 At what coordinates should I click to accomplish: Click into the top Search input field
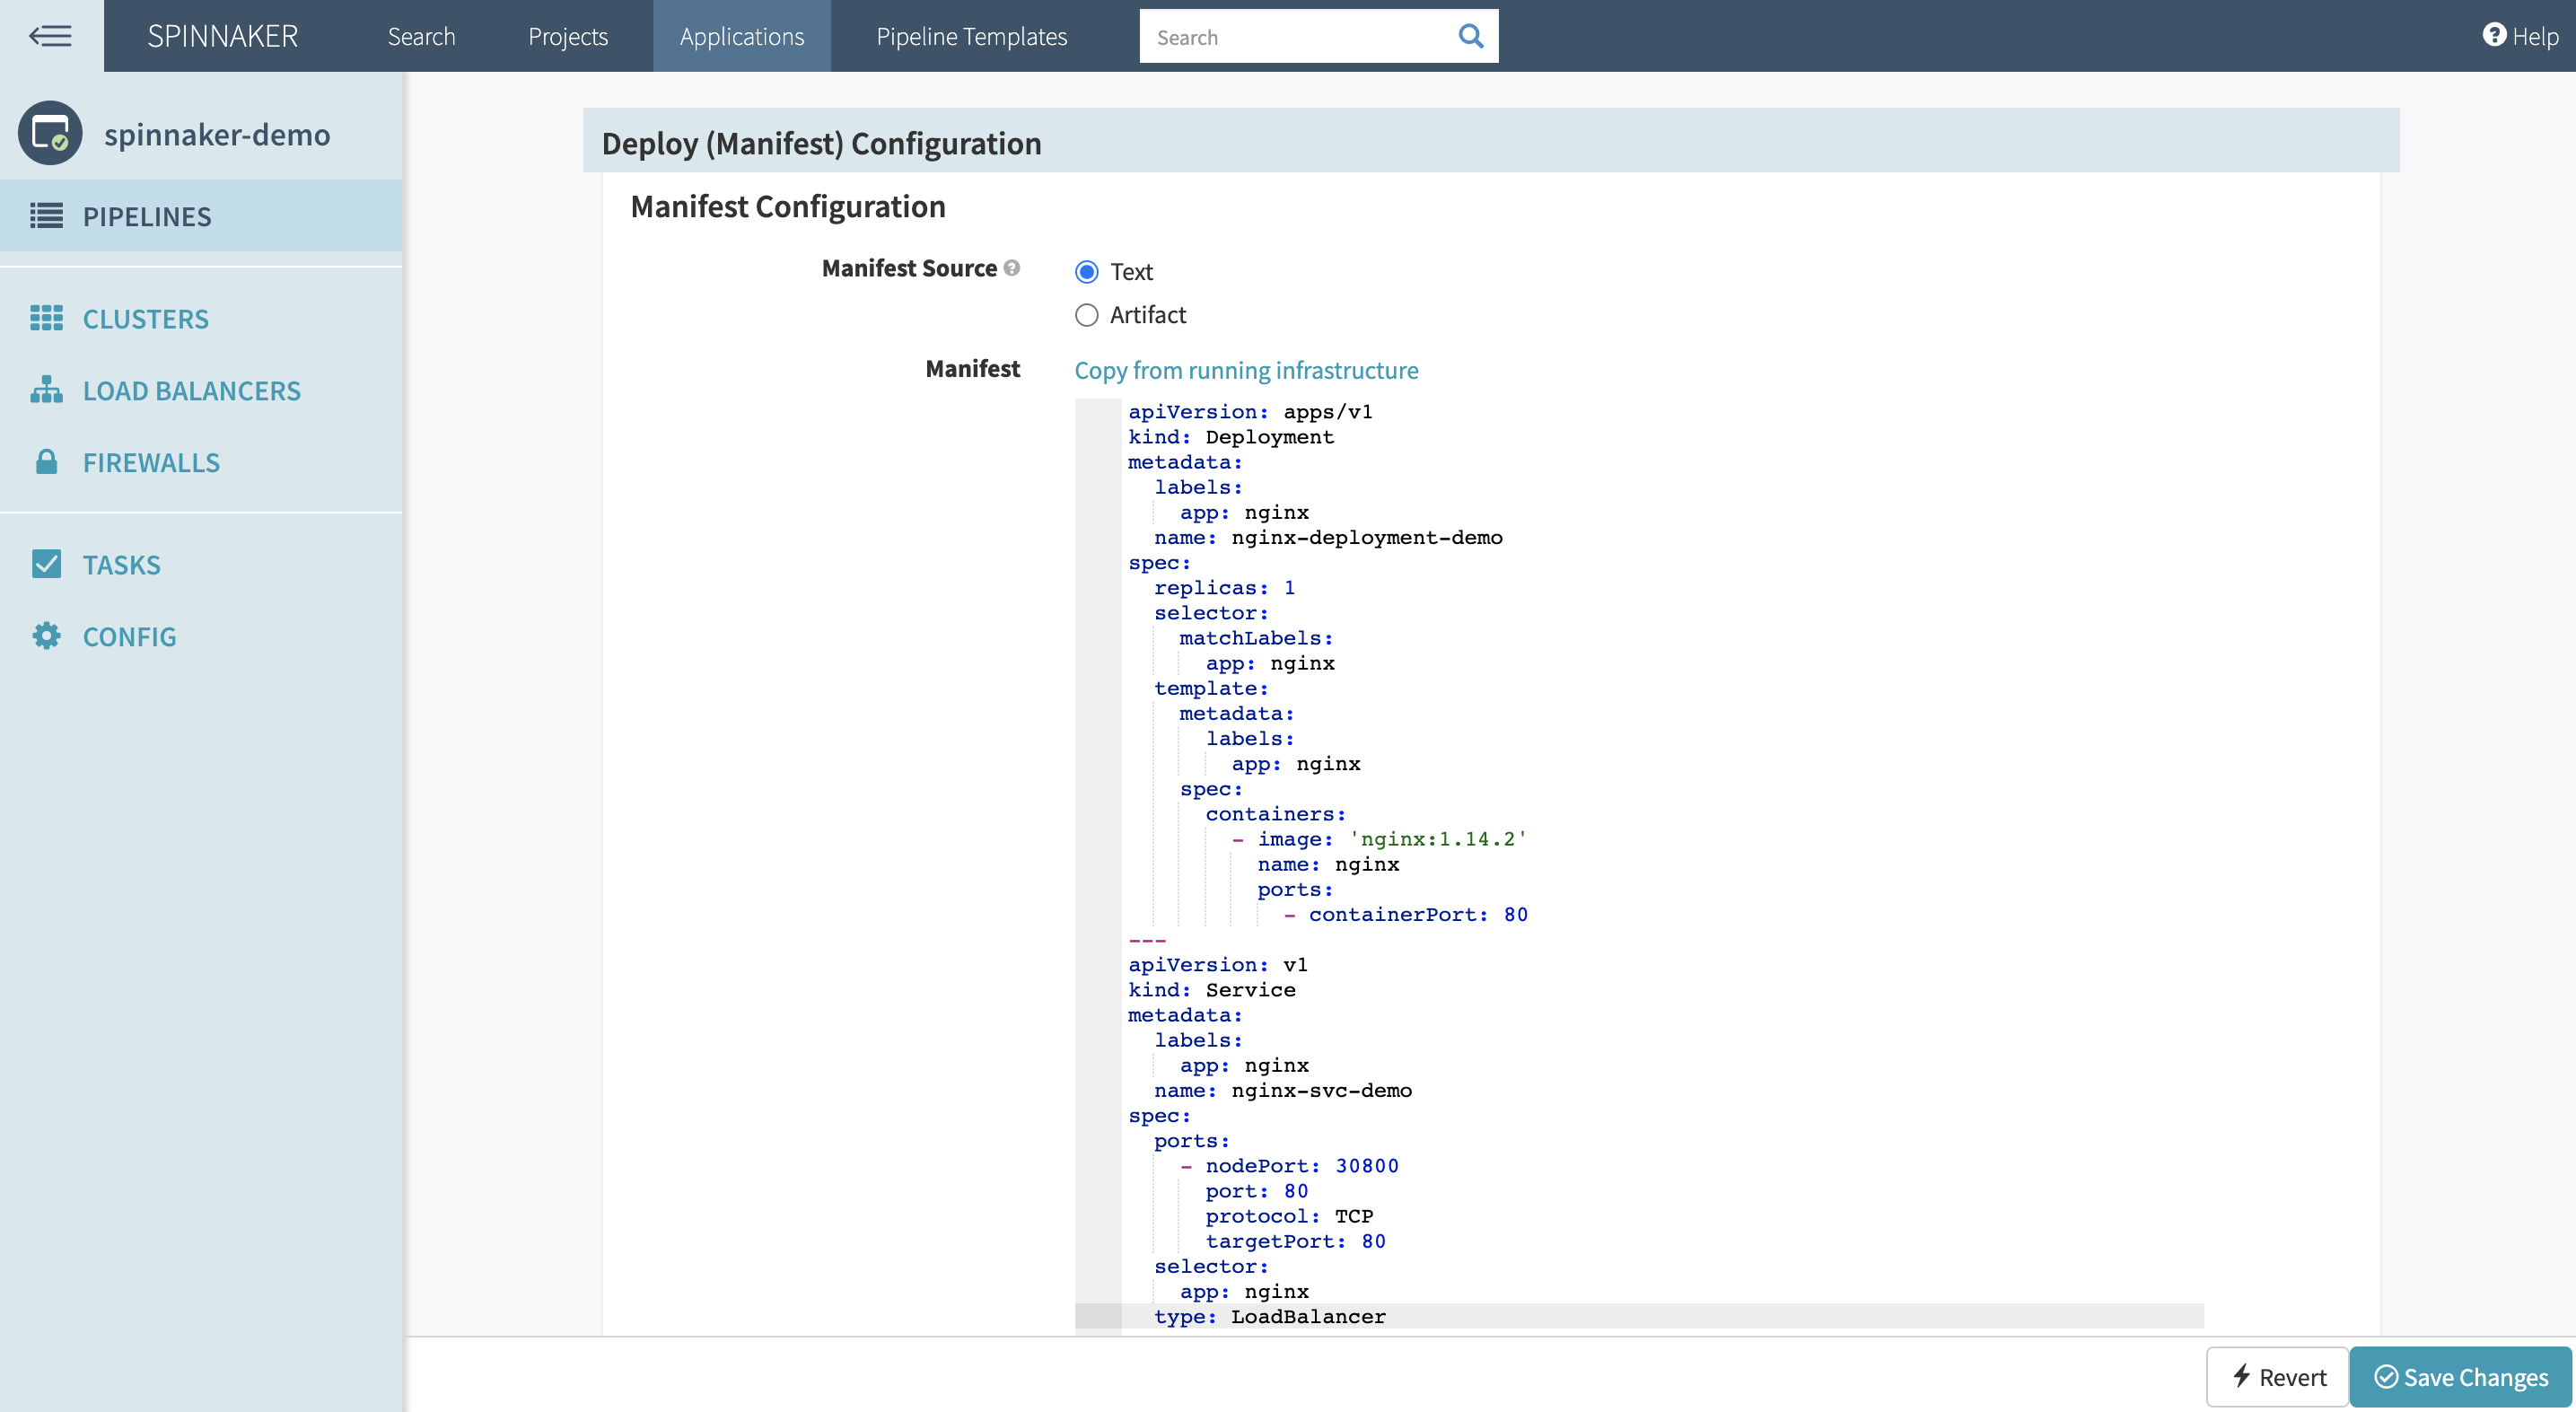click(1295, 37)
